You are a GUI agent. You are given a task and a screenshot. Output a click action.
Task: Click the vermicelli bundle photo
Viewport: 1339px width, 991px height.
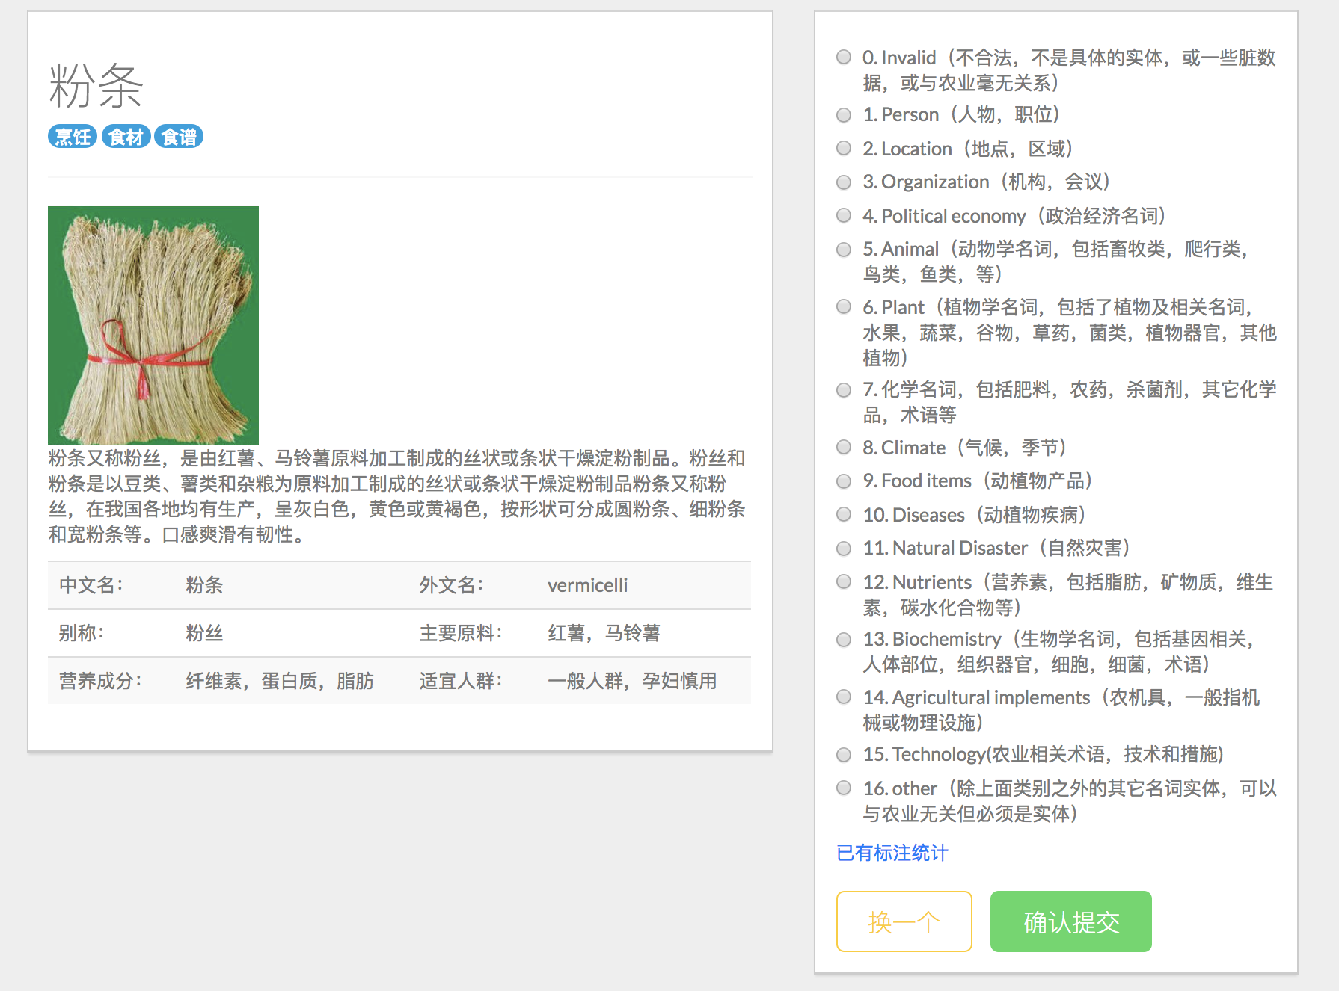(153, 325)
